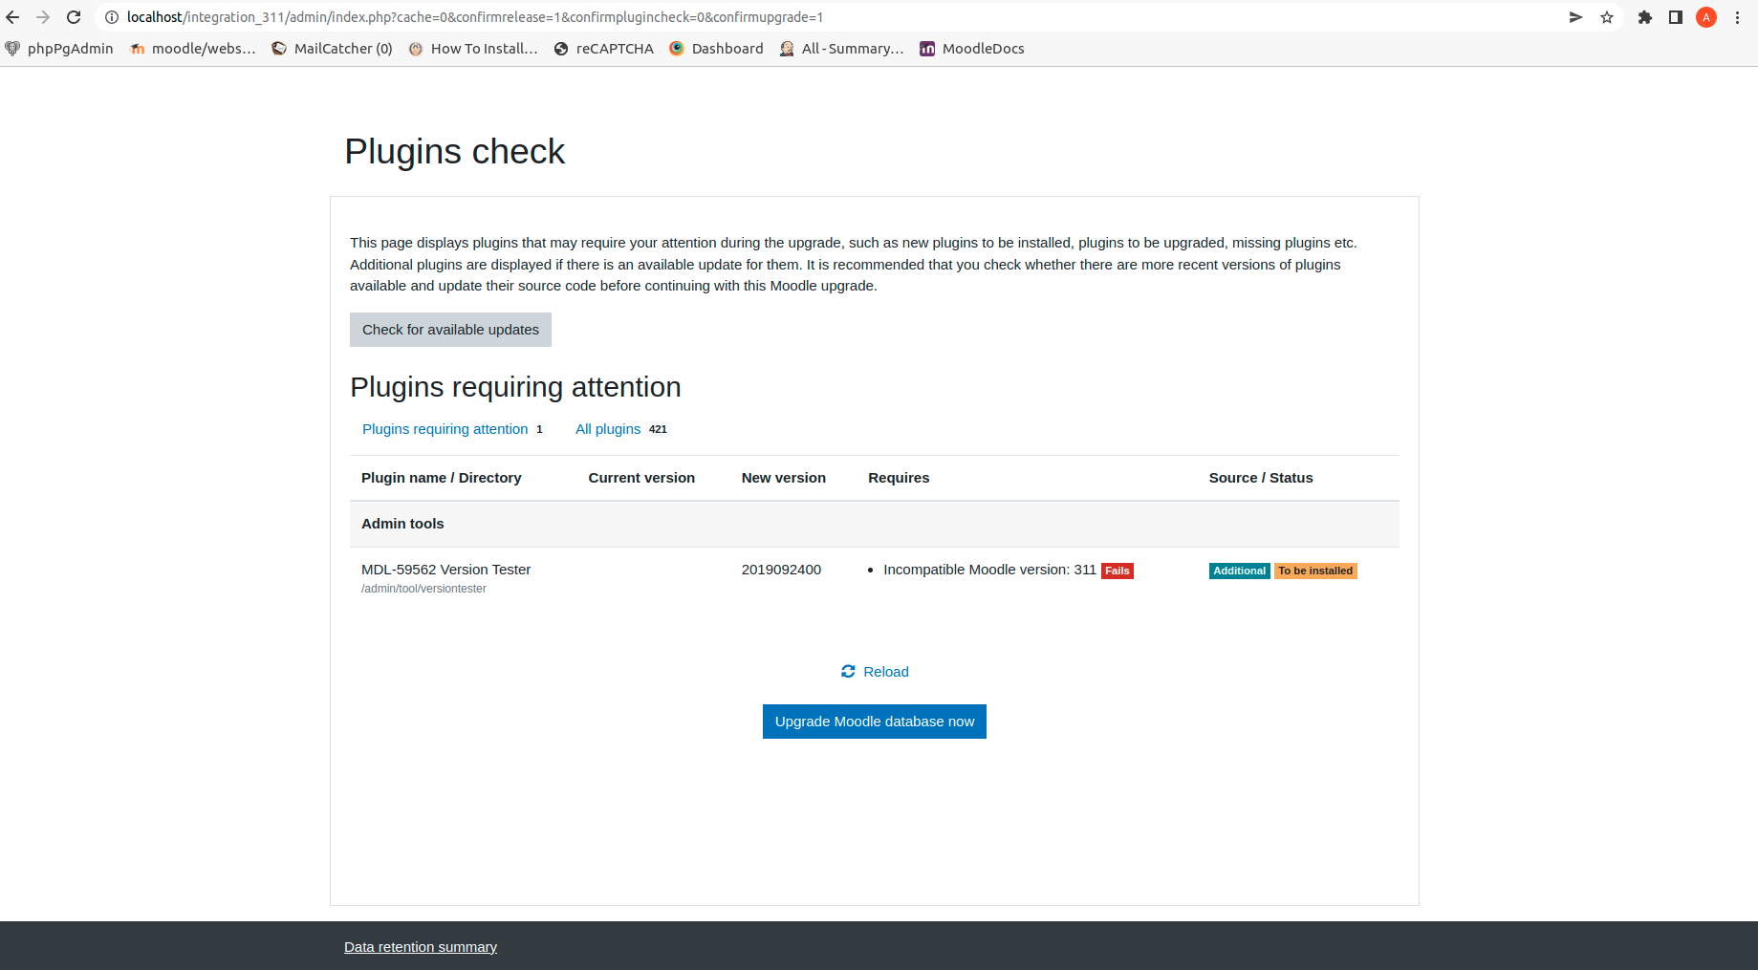Click Requires column header
Viewport: 1758px width, 970px height.
tap(899, 478)
